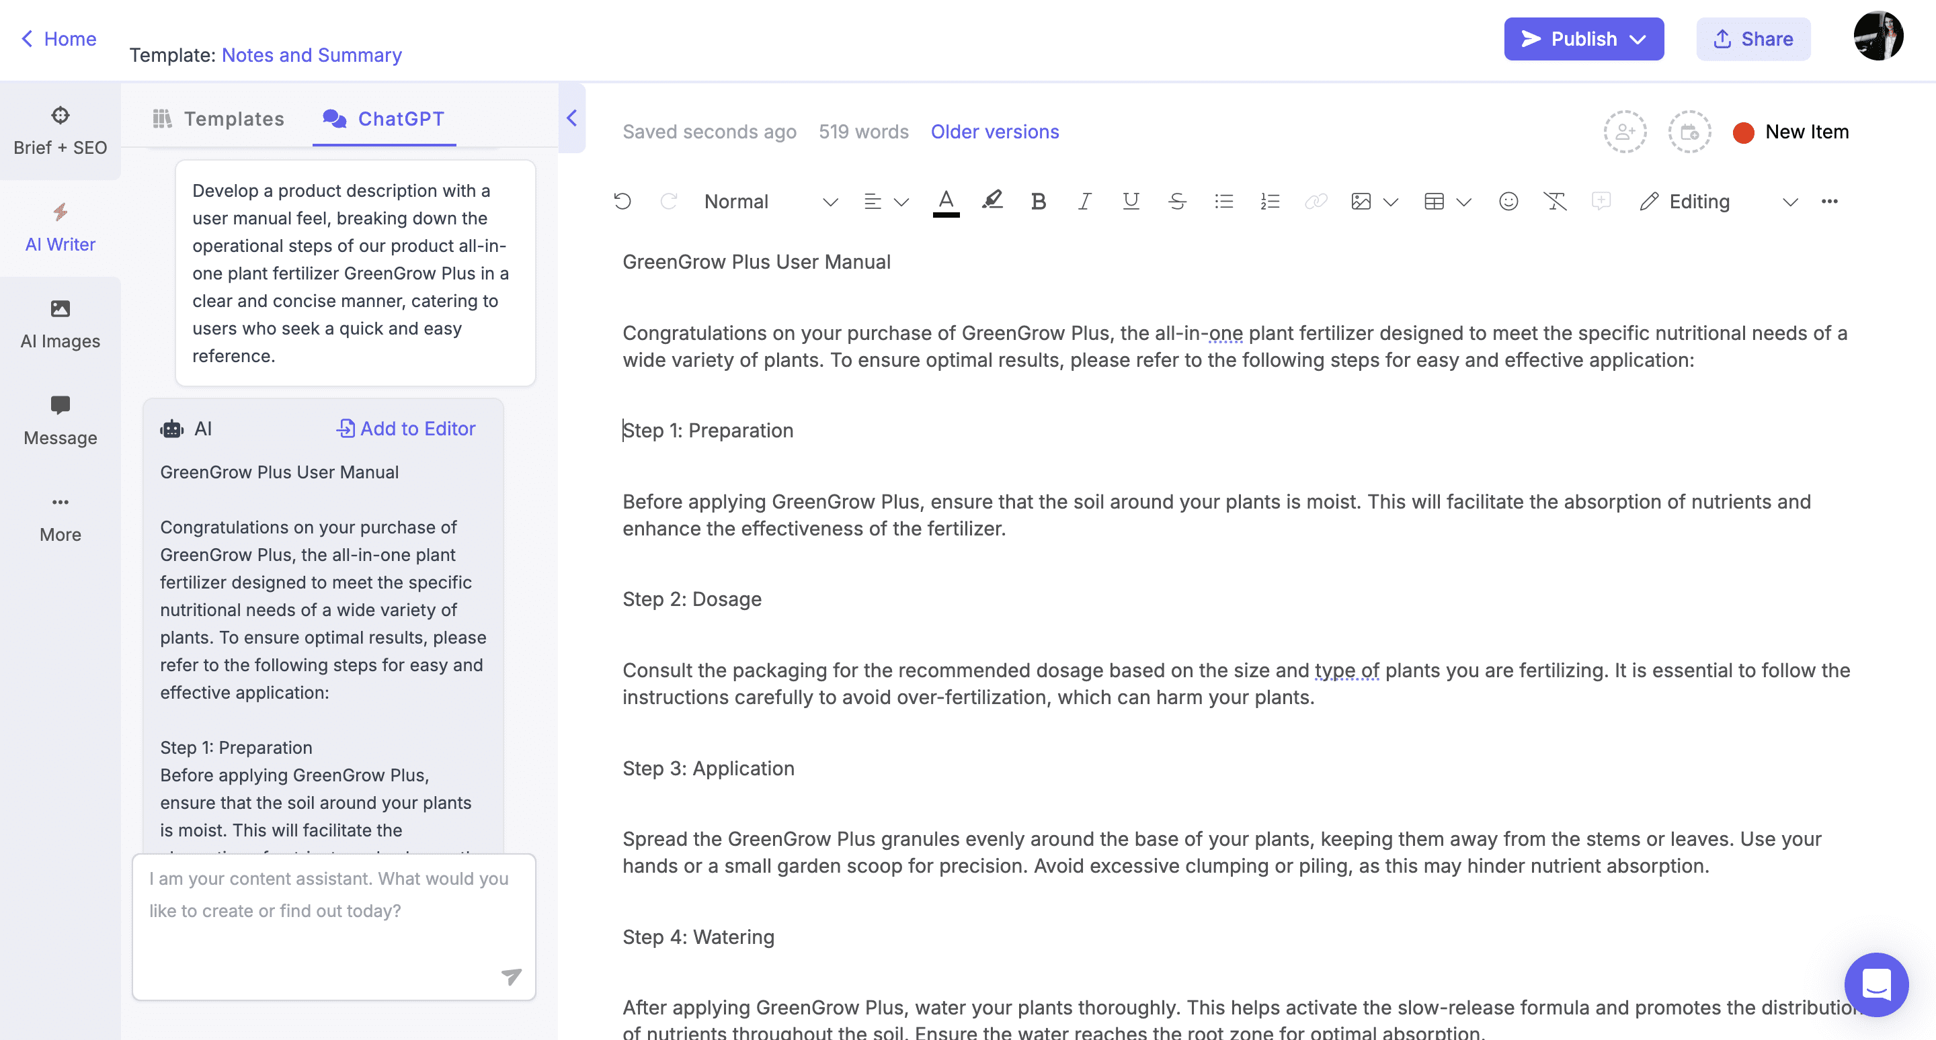Image resolution: width=1936 pixels, height=1040 pixels.
Task: Click the 'Step 3: Application' heading text
Action: pyautogui.click(x=709, y=768)
